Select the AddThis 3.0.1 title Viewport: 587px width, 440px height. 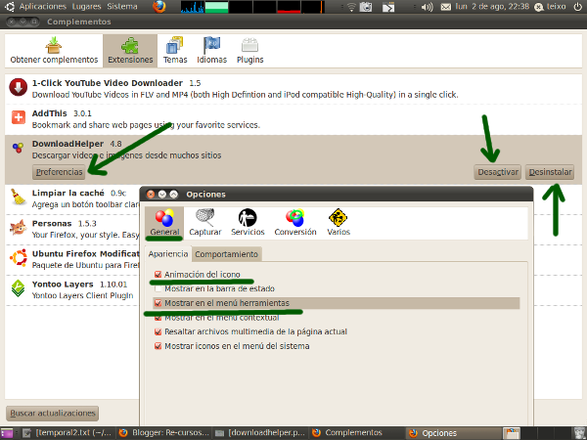62,113
